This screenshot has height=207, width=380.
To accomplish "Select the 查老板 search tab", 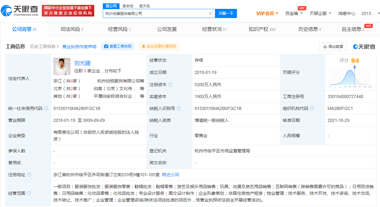I will coord(128,6).
